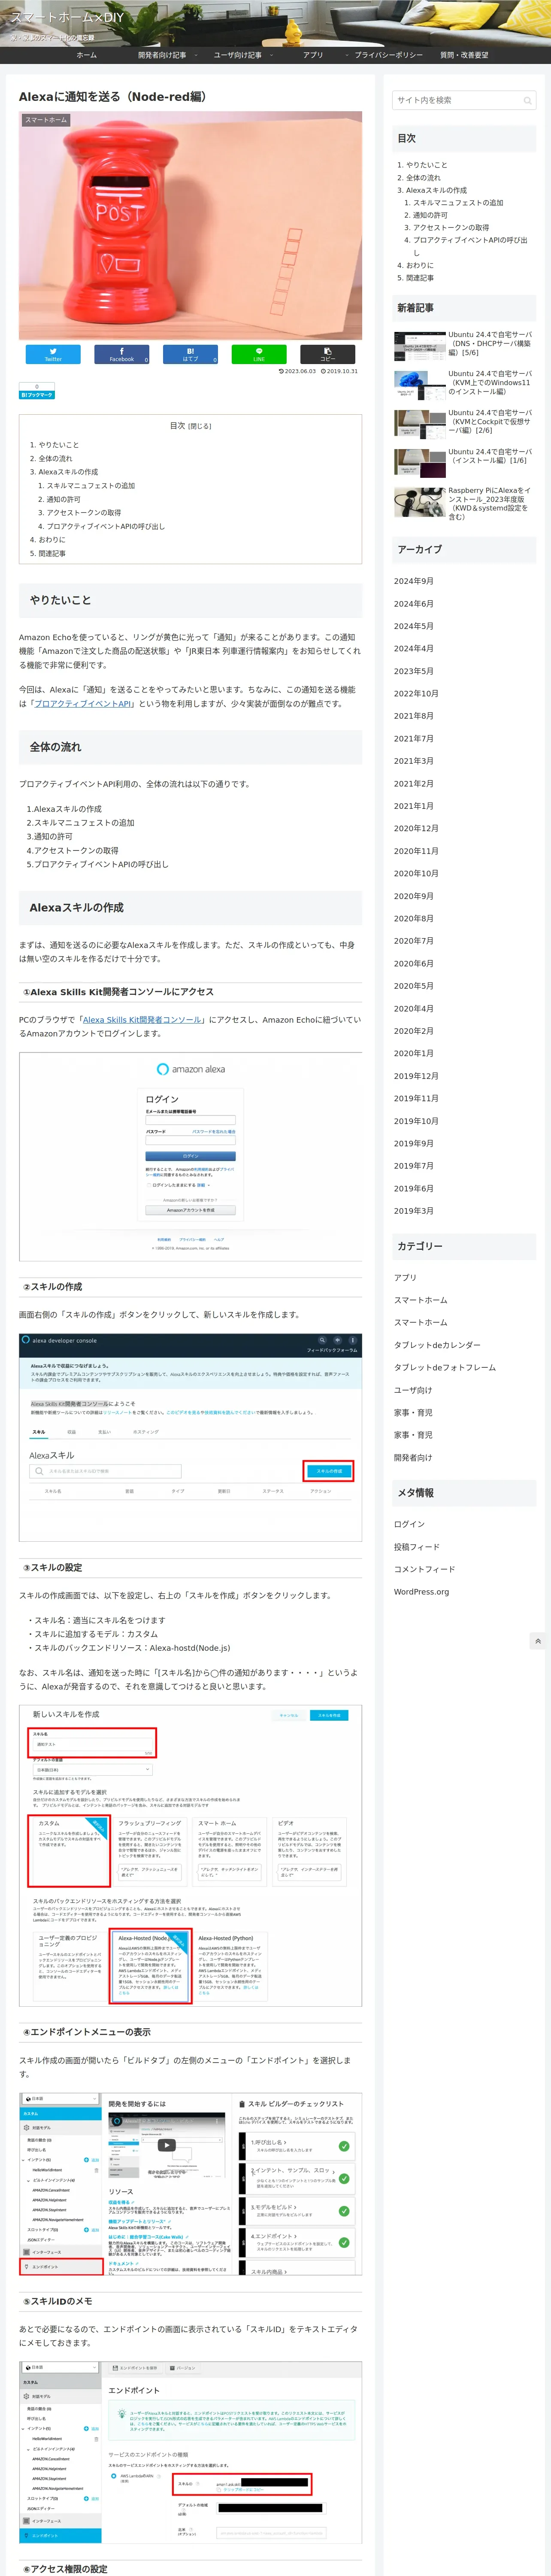This screenshot has height=2576, width=551.
Task: Open the タブレットdeフォトフレーム category
Action: click(x=445, y=1368)
